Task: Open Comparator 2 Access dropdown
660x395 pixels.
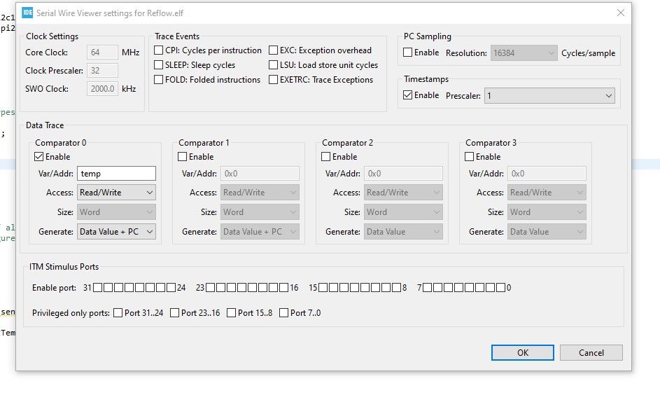Action: [404, 193]
